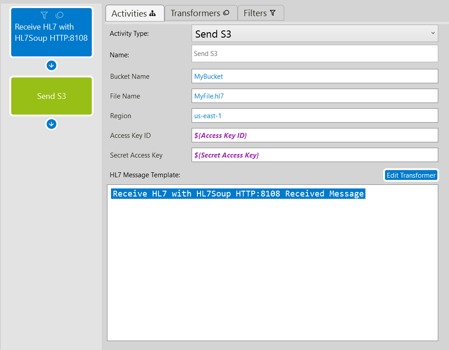Click the Activity Type label
The width and height of the screenshot is (449, 350).
click(129, 34)
